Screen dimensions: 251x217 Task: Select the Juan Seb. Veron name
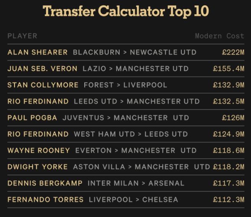(x=43, y=69)
